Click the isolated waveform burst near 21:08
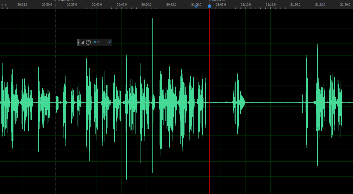Image resolution: width=353 pixels, height=194 pixels. coord(238,103)
